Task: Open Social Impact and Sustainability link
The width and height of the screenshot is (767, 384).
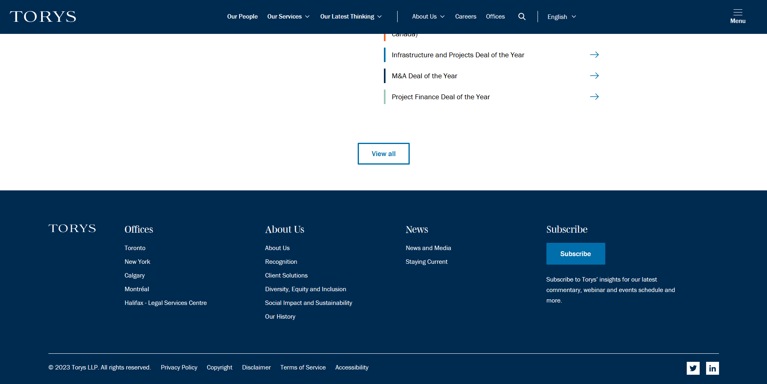Action: point(308,303)
